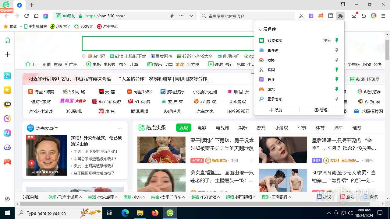Click the undo closed tab arrow icon

pos(364,16)
